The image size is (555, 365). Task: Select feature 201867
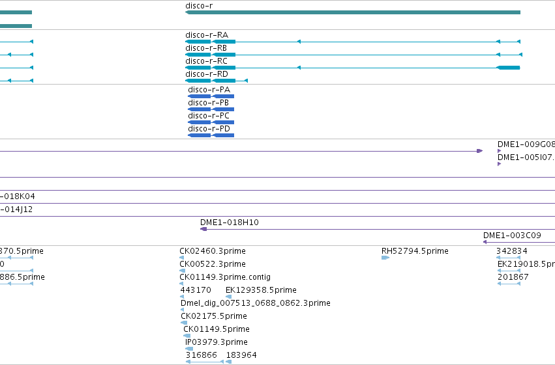pyautogui.click(x=513, y=277)
